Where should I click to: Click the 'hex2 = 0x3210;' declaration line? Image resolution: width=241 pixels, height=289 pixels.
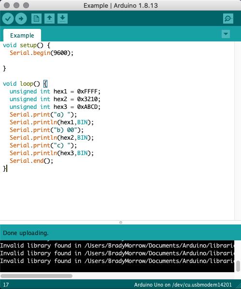55,99
